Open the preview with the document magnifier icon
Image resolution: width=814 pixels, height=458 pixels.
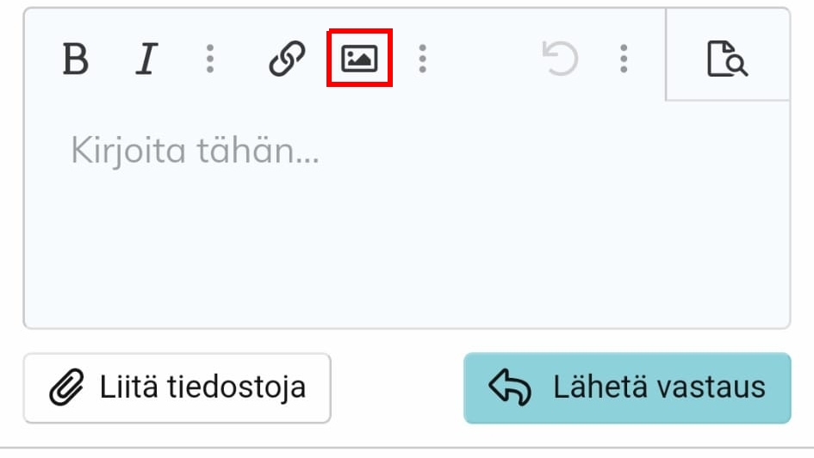click(x=727, y=59)
